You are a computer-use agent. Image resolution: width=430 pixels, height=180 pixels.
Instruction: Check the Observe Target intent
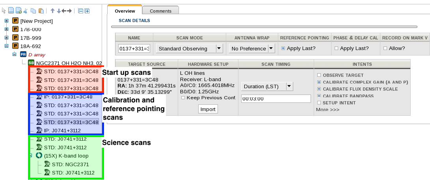(x=319, y=75)
